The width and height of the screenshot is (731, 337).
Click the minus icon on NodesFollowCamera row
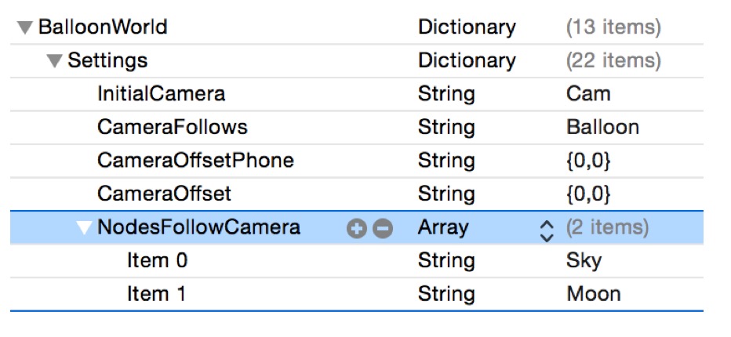[x=382, y=229]
